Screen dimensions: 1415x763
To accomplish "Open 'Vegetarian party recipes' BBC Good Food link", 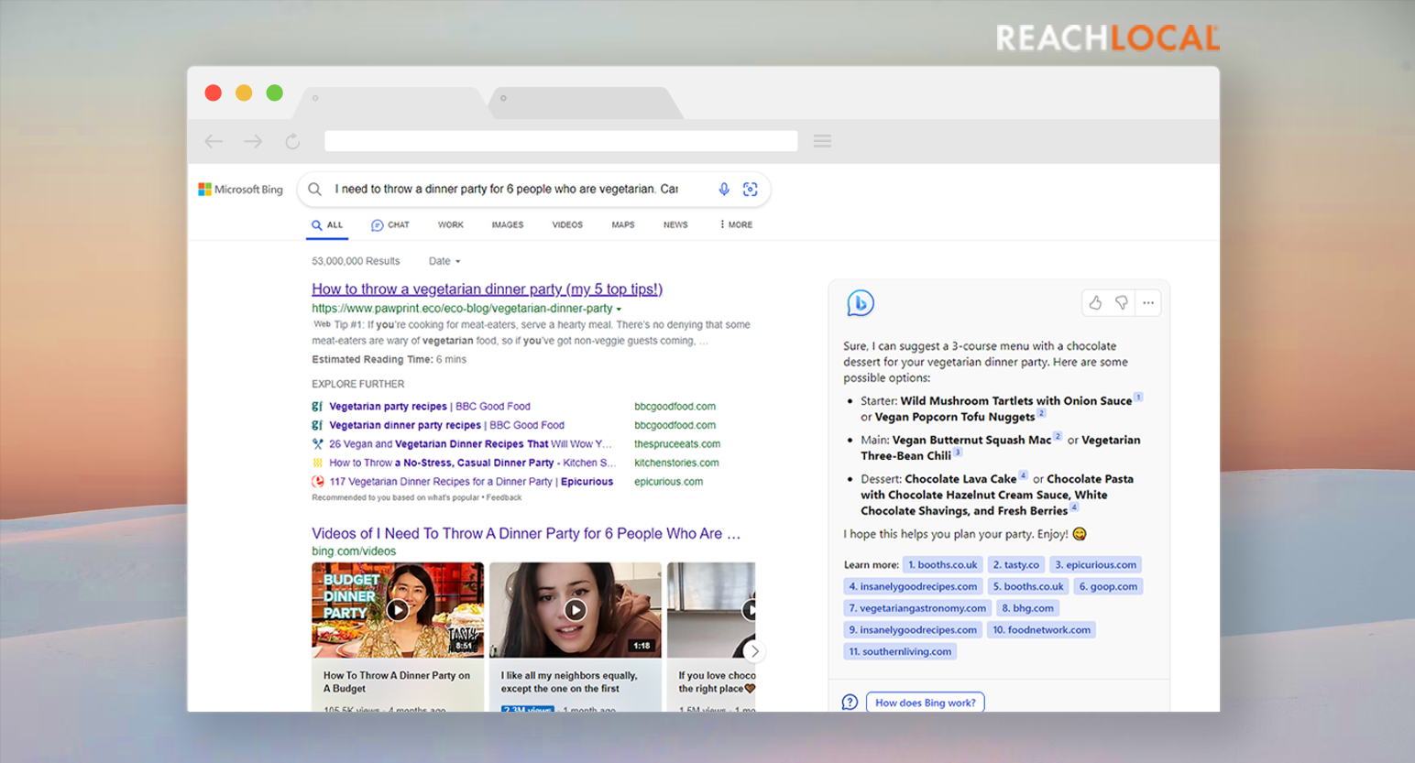I will 430,407.
